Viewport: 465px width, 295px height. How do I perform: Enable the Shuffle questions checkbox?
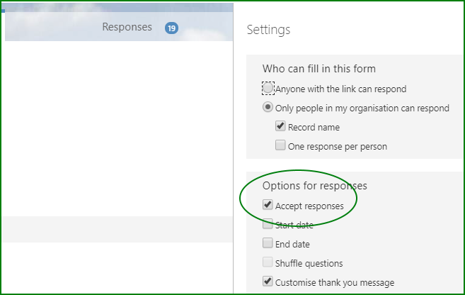click(268, 262)
